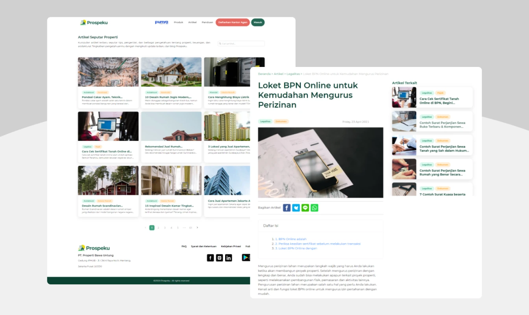Click the article hero image of phone

320,162
